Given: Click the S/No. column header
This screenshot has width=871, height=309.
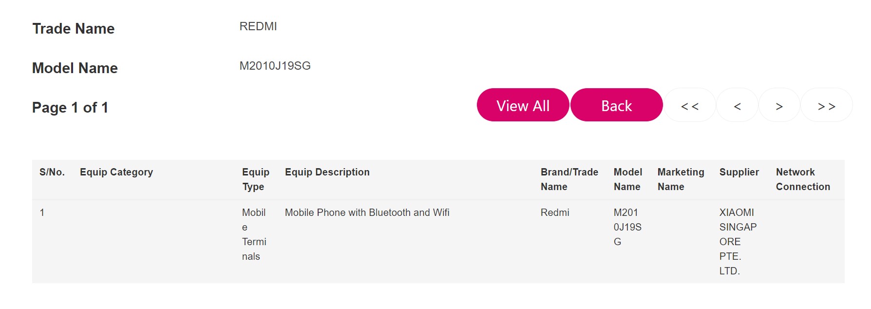Looking at the screenshot, I should (52, 172).
